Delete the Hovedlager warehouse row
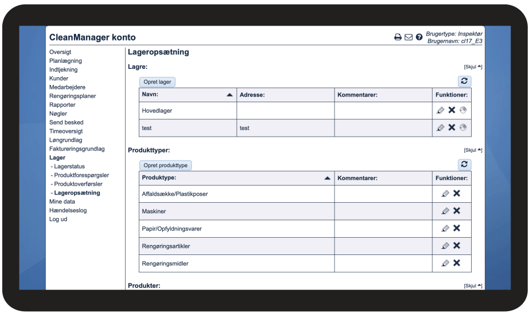 coord(452,110)
